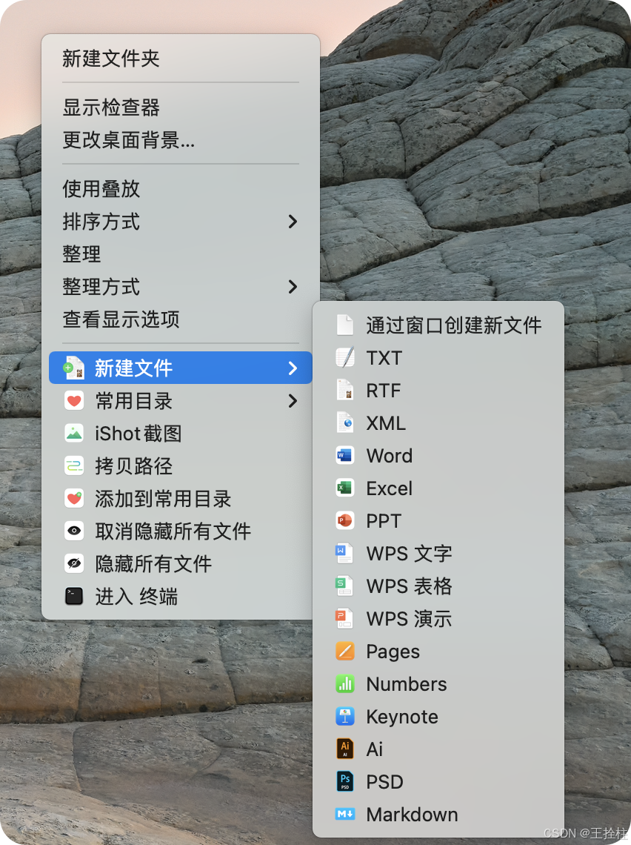The image size is (631, 845).
Task: Choose the Keynote label in submenu
Action: [x=402, y=717]
